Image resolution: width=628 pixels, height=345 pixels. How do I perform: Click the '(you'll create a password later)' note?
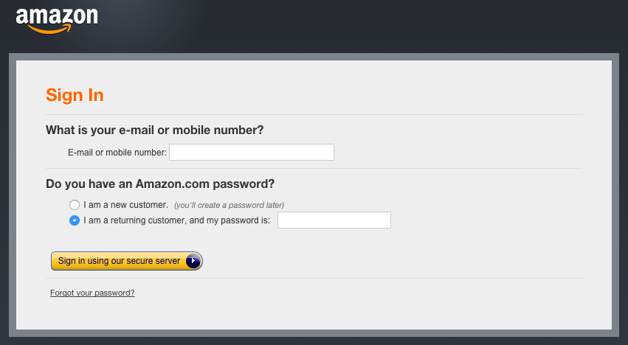coord(229,206)
